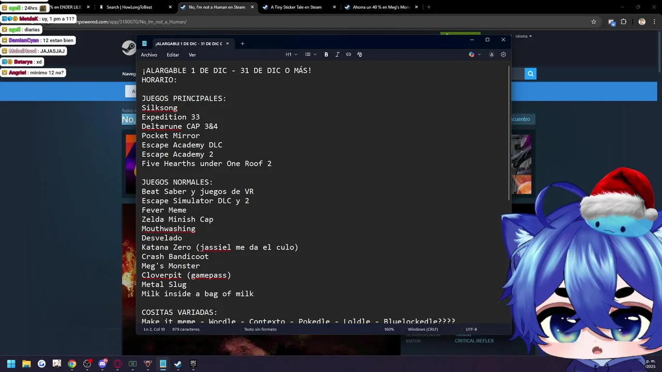Viewport: 662px width, 372px height.
Task: Open Chrome profile avatar
Action: point(642,22)
